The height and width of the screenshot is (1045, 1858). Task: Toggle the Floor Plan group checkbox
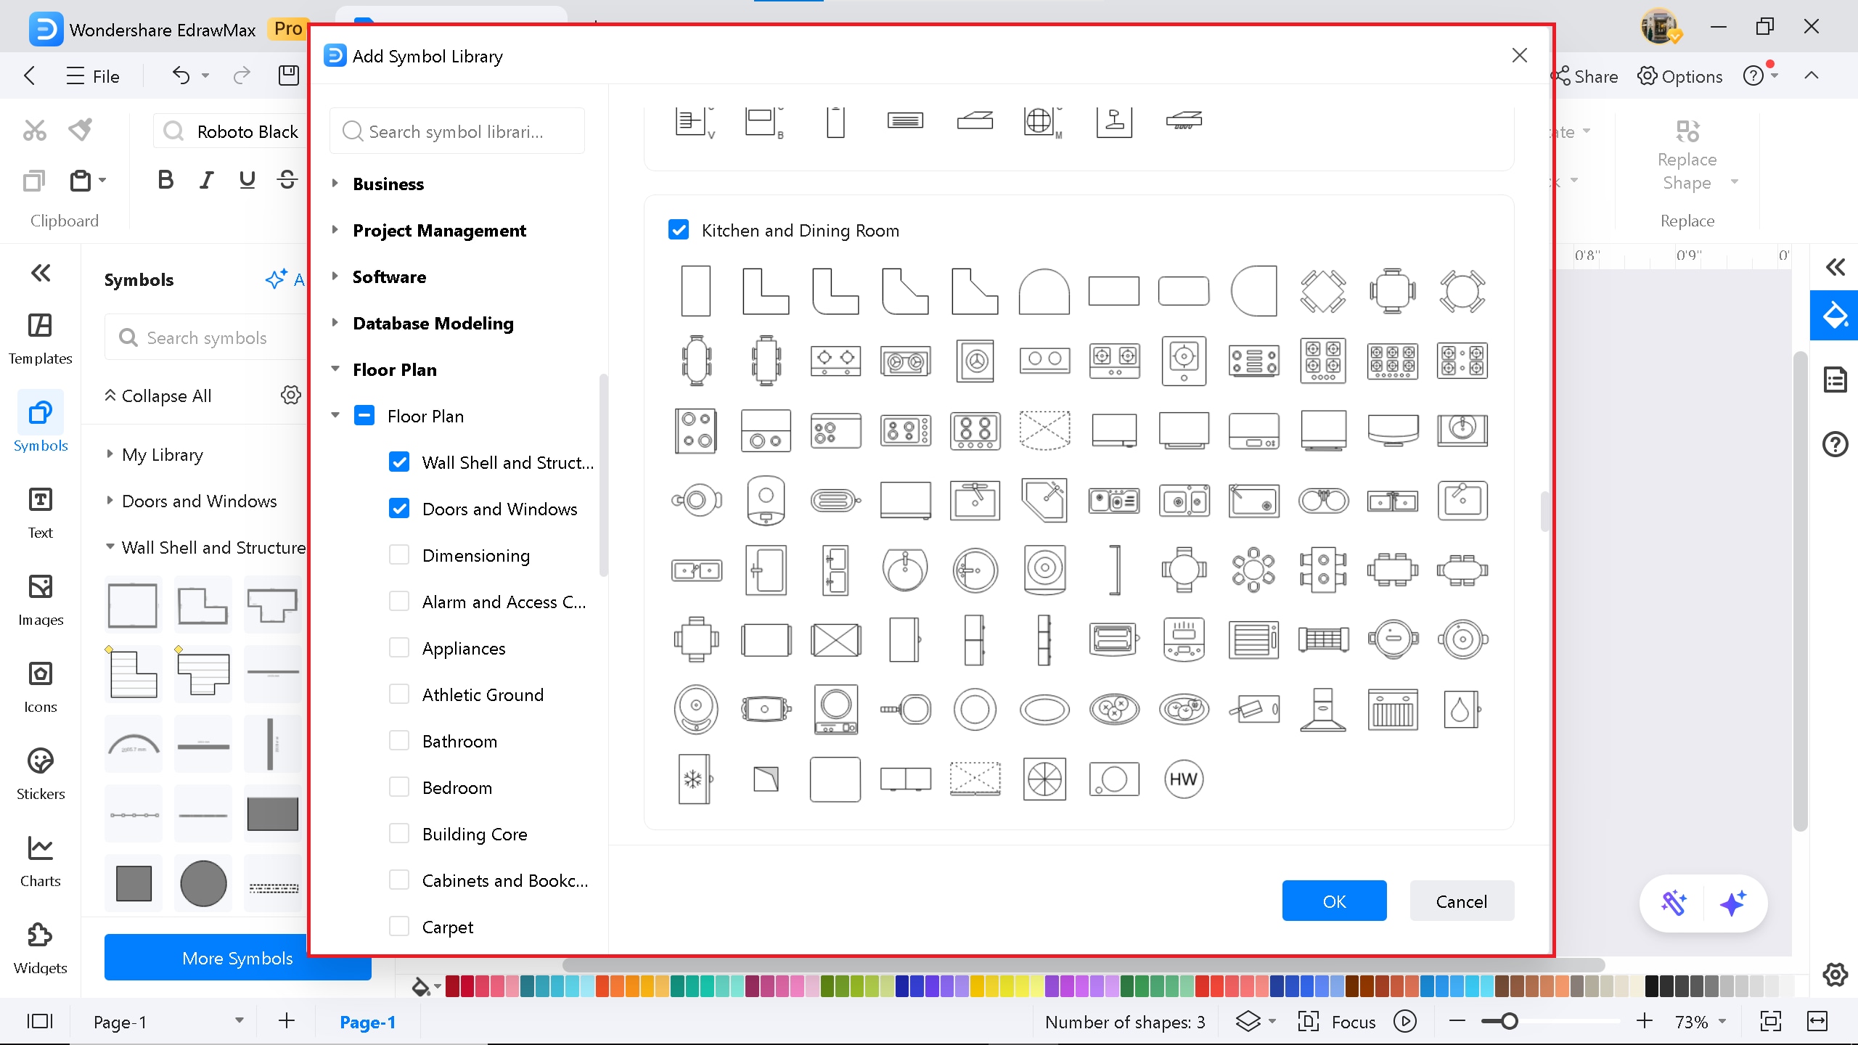[364, 416]
